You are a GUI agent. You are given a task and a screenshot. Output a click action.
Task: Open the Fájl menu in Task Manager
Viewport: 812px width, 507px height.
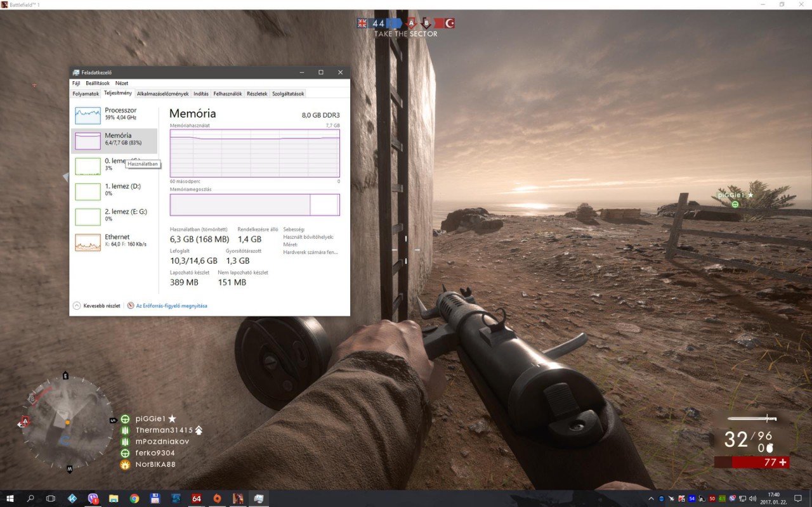tap(76, 83)
